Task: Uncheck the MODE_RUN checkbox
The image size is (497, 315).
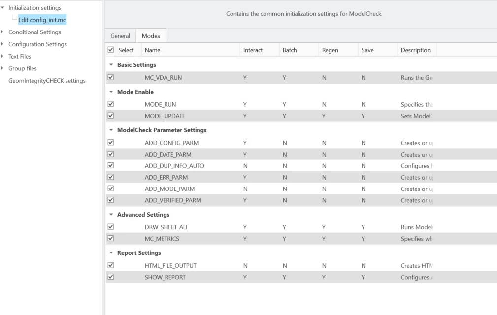Action: point(111,104)
